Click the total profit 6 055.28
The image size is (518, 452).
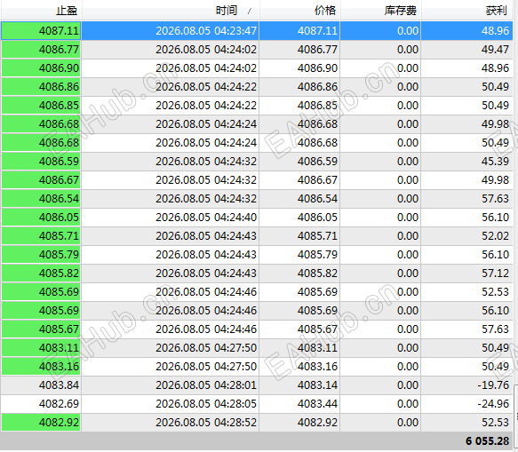tap(487, 441)
